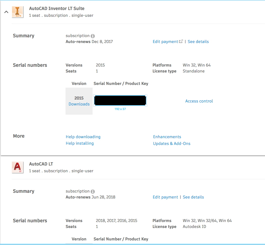Click See details for AutoCAD LT
Viewport: 265px width, 245px height.
click(x=193, y=197)
